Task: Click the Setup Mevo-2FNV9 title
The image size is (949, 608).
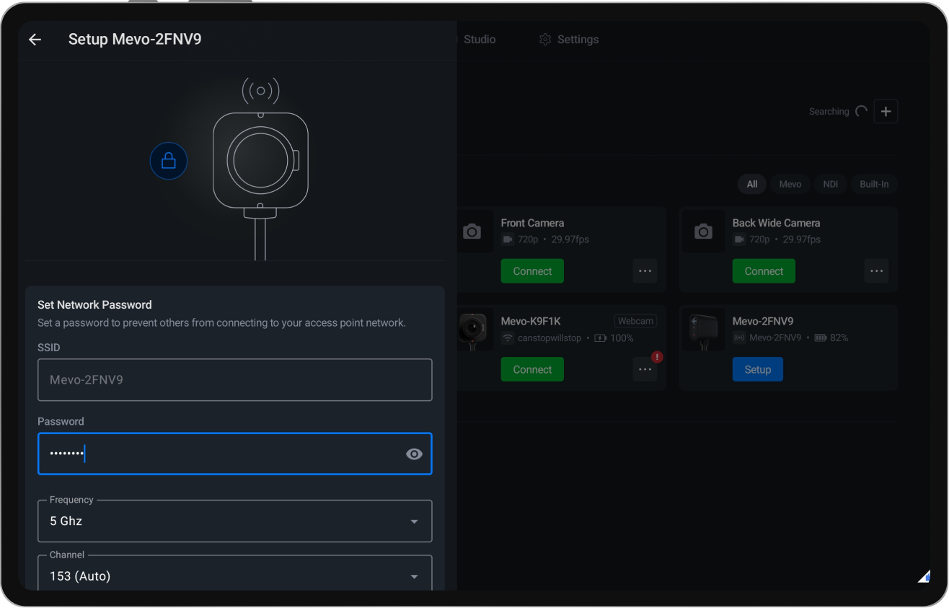Action: (x=135, y=39)
